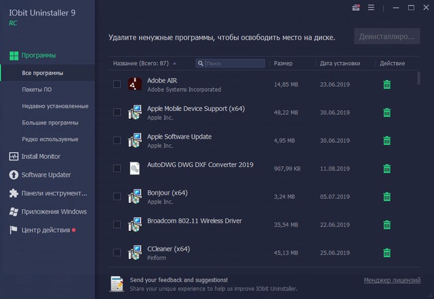Click the feedback notepad icon at bottom
This screenshot has height=299, width=434.
(x=117, y=283)
